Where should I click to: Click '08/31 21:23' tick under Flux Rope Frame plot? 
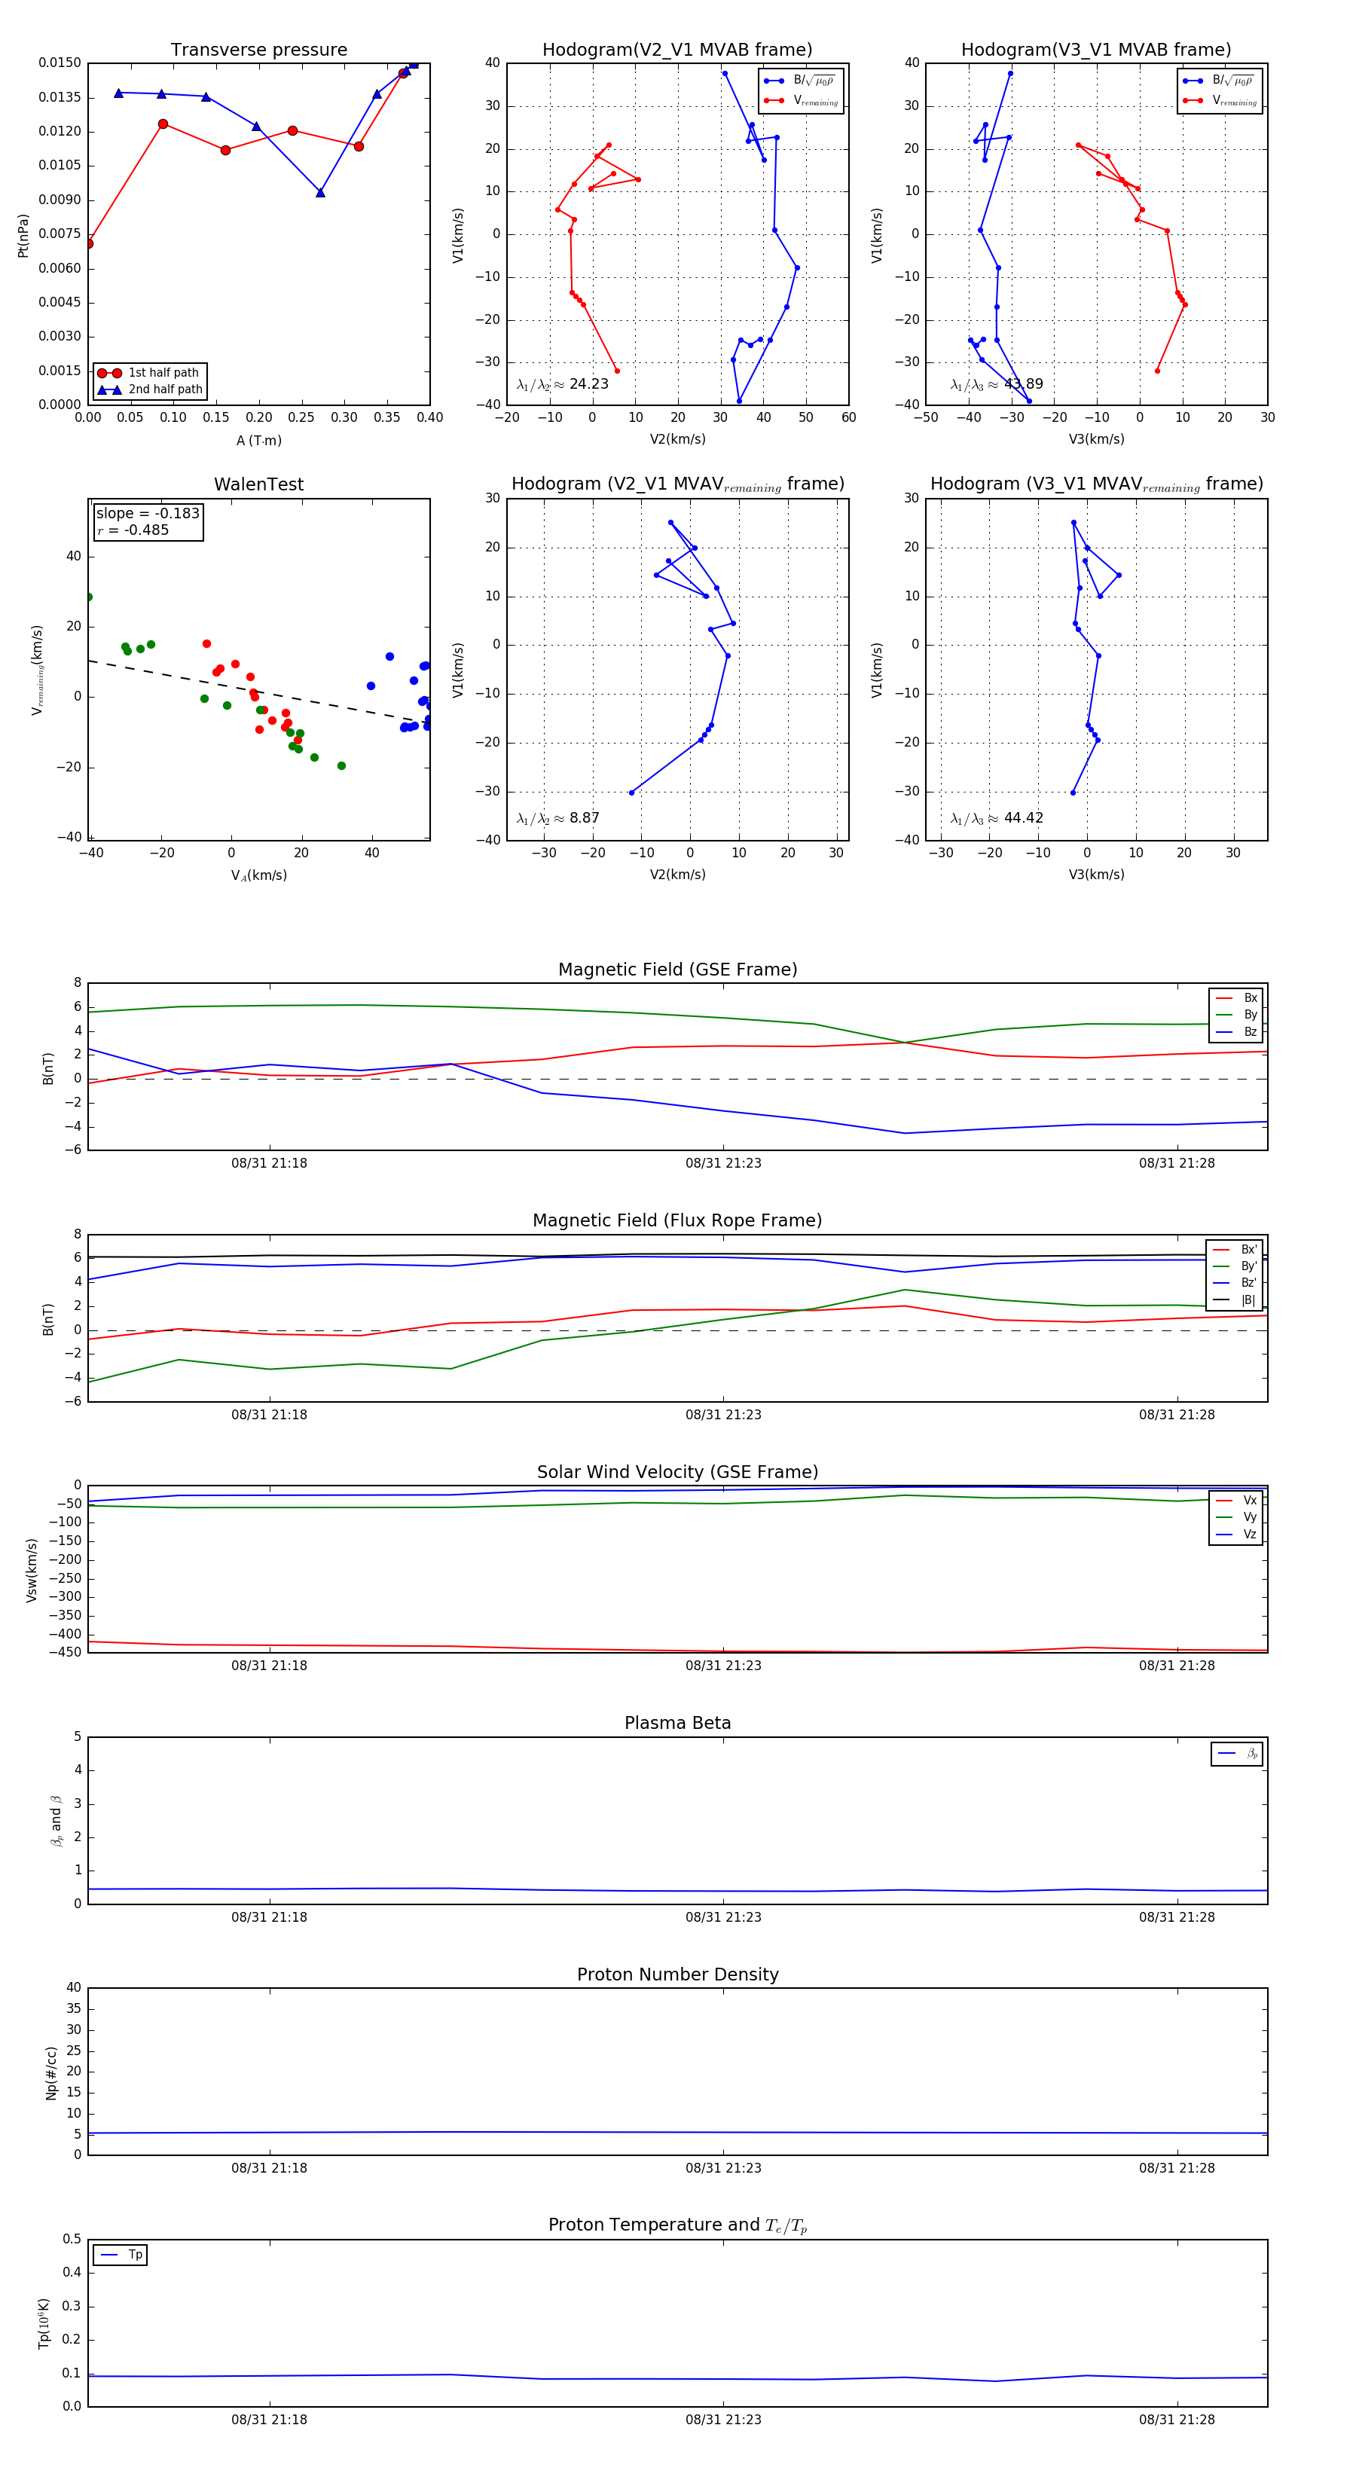[x=724, y=1415]
